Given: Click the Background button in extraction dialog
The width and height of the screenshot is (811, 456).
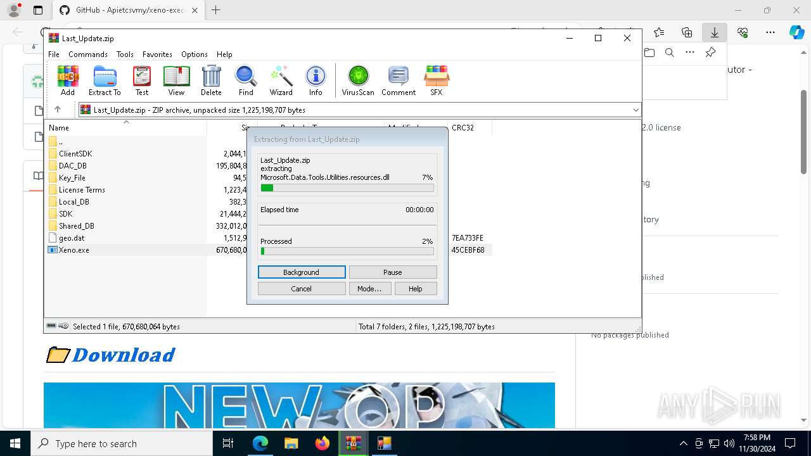Looking at the screenshot, I should 302,272.
